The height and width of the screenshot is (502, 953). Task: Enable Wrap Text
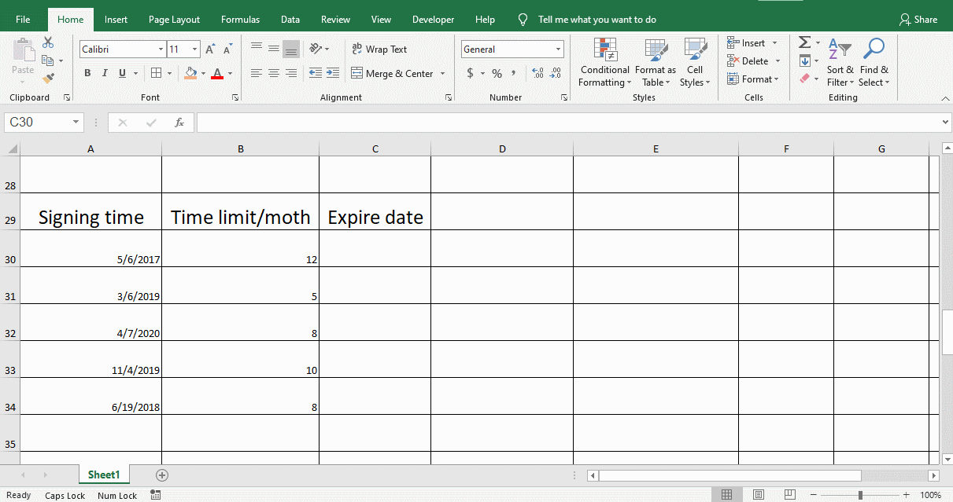pyautogui.click(x=379, y=49)
